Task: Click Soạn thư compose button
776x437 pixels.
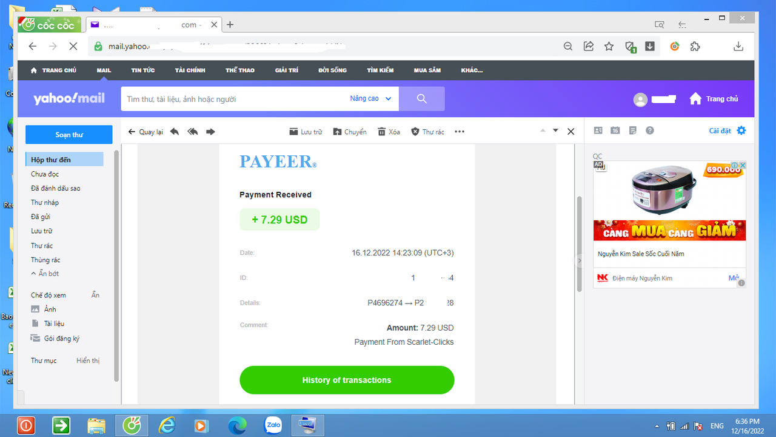Action: click(69, 135)
